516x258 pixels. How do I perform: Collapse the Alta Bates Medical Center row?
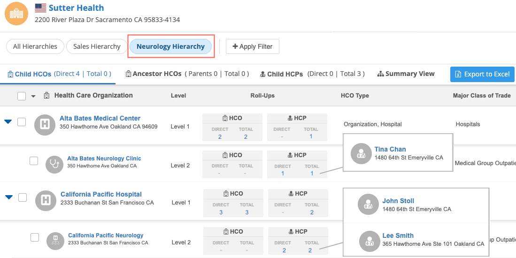pyautogui.click(x=8, y=122)
